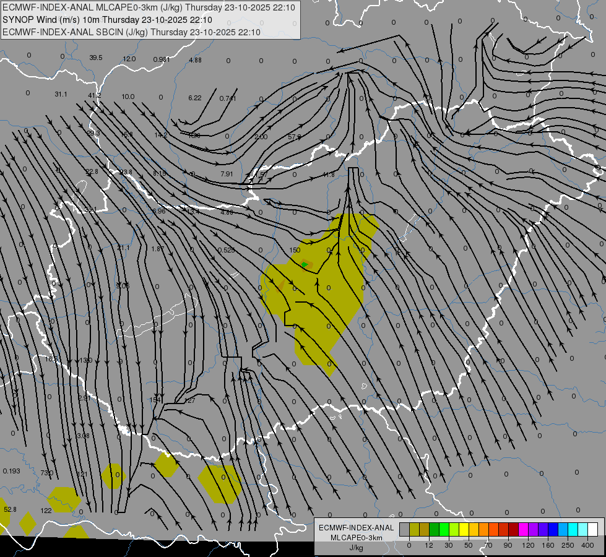Click the '57.9' map value
Image resolution: width=606 pixels, height=557 pixels.
[295, 137]
